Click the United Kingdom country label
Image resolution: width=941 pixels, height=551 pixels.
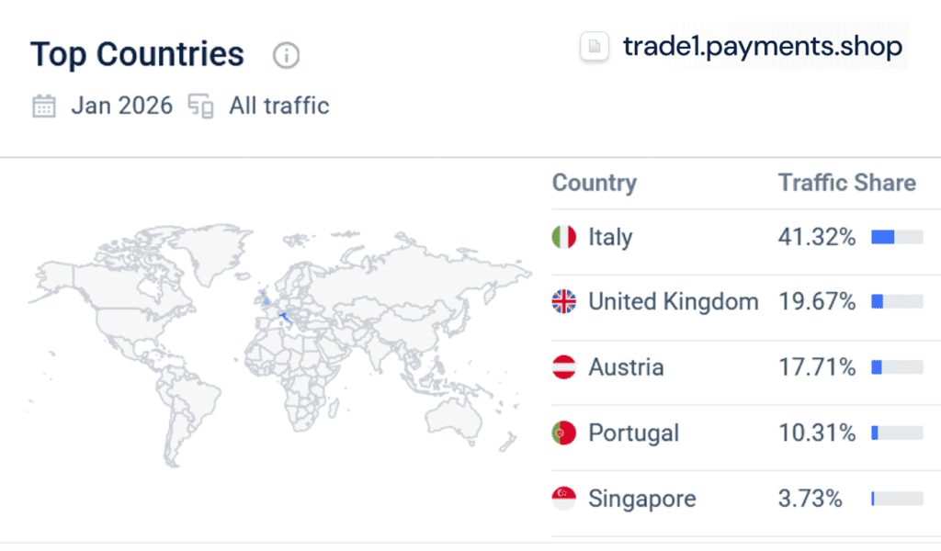(x=674, y=301)
